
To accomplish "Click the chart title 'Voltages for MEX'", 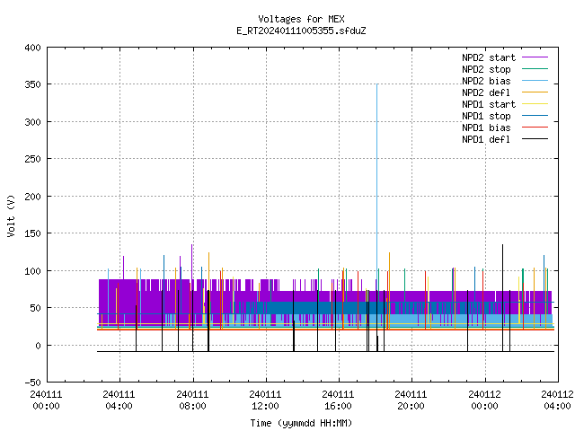I will 301,19.
